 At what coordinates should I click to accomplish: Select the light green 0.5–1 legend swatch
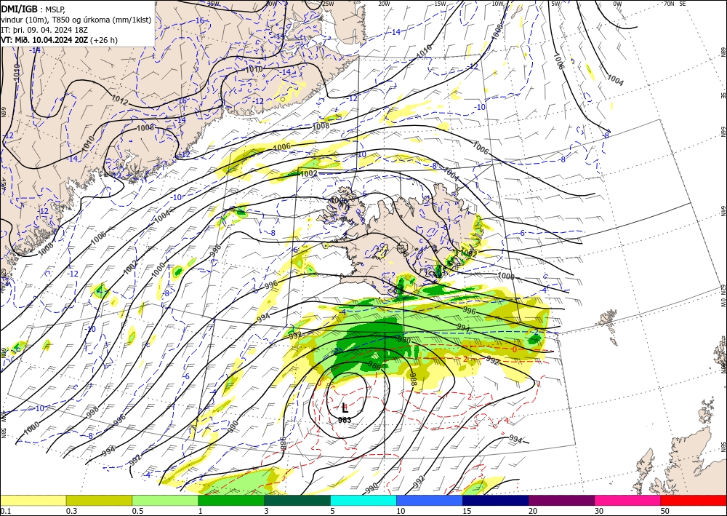click(165, 500)
